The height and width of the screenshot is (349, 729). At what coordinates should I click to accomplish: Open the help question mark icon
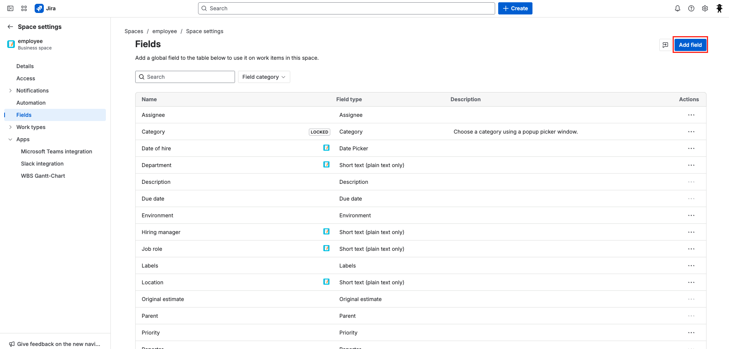691,8
